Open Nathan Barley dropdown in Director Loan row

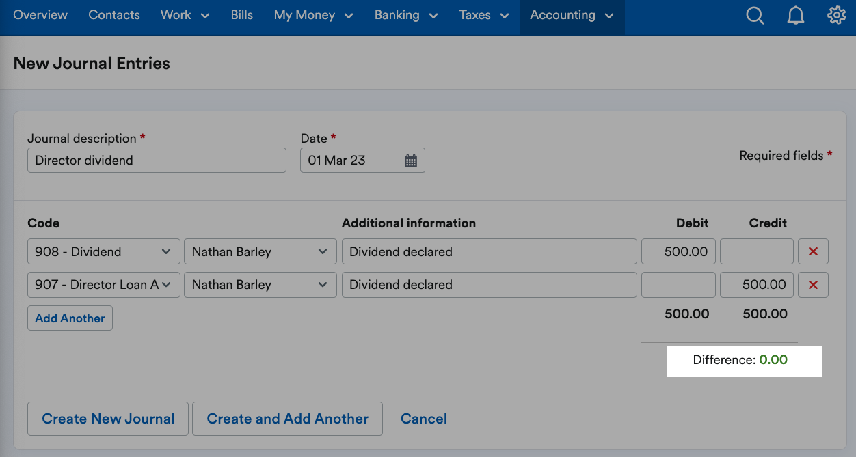(x=260, y=284)
